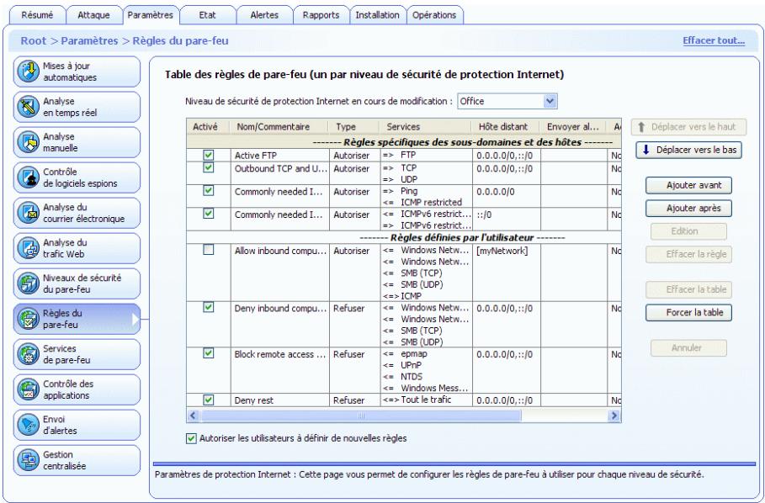
Task: Select Analyse en temps réel icon
Action: pos(29,107)
